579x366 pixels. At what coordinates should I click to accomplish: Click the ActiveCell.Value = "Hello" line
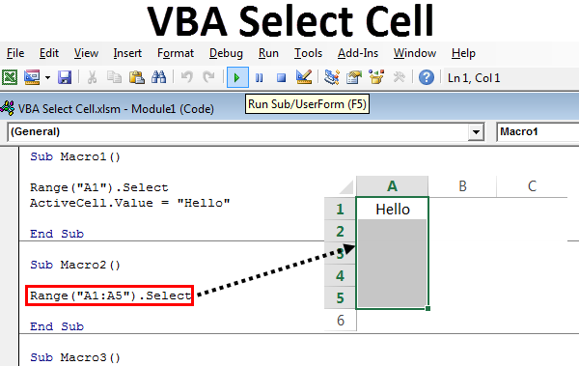(130, 203)
